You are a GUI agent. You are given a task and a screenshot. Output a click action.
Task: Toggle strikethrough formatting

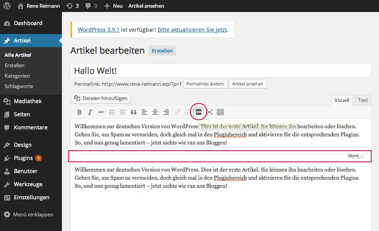101,112
